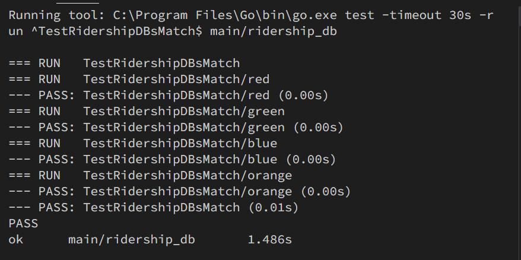This screenshot has height=260, width=521.
Task: Click the standalone PASS line
Action: click(24, 224)
